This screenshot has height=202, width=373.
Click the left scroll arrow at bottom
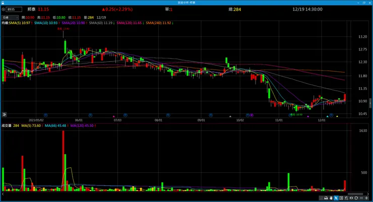[x=3, y=194]
